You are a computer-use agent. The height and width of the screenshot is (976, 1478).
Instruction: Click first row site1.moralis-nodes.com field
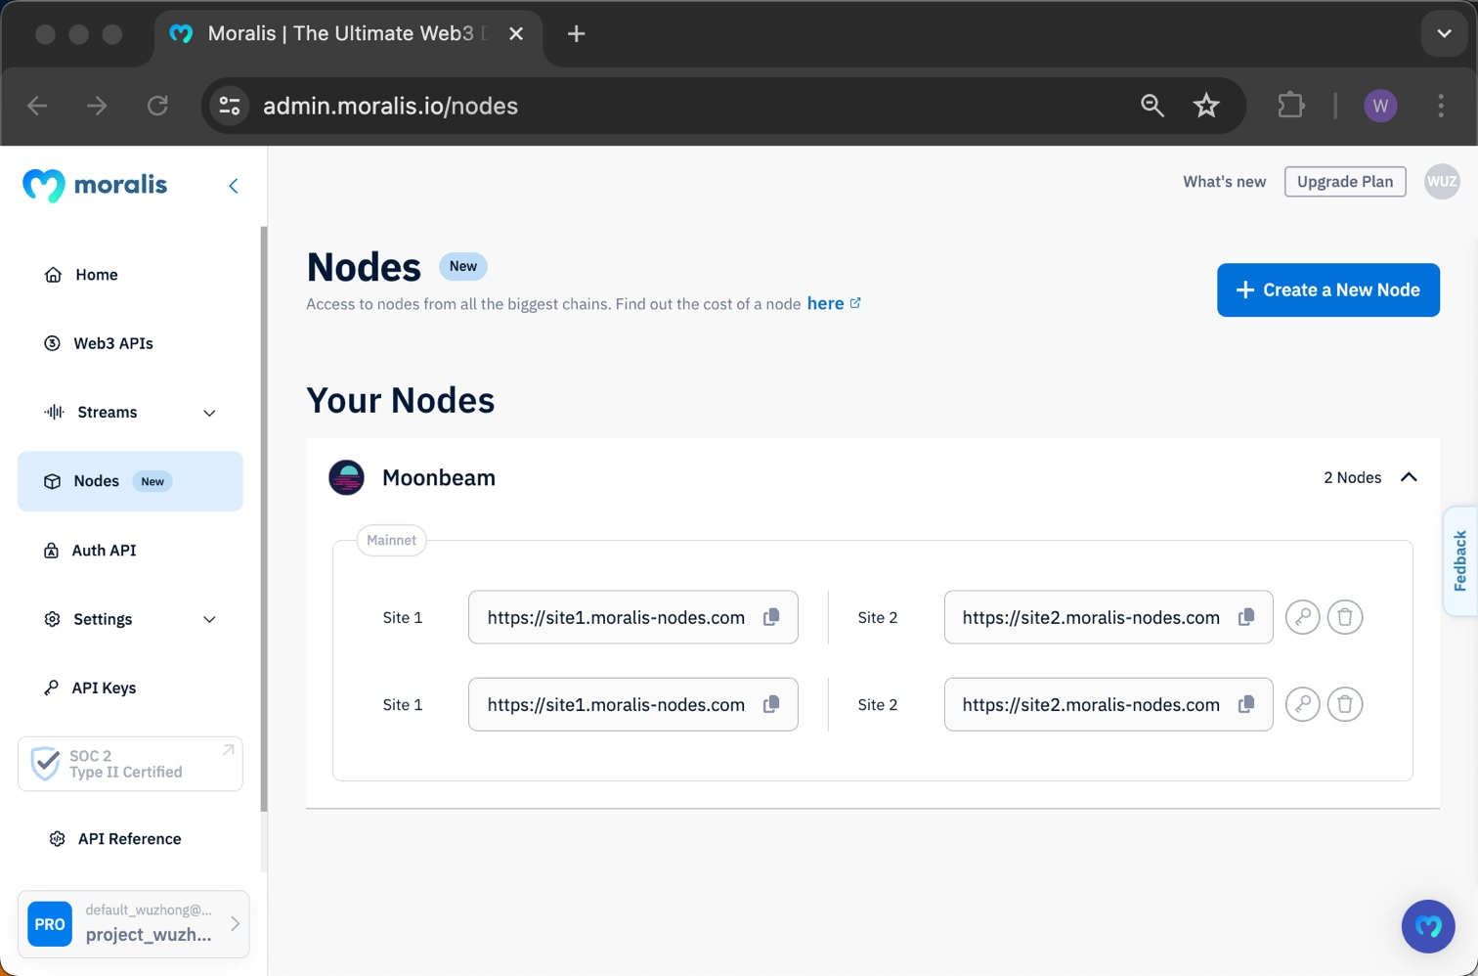(633, 617)
